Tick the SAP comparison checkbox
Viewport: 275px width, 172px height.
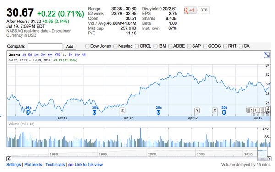point(189,46)
